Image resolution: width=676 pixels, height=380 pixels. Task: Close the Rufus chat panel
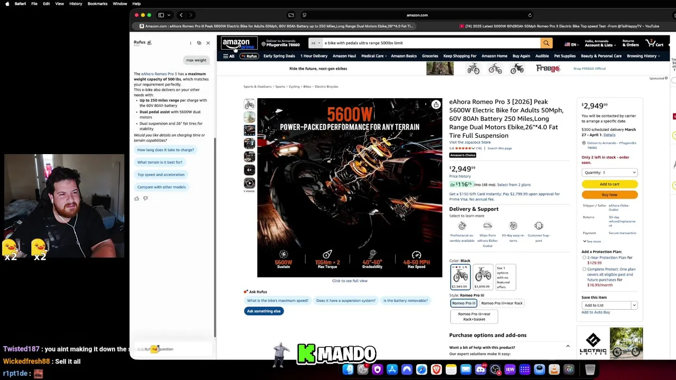[208, 43]
